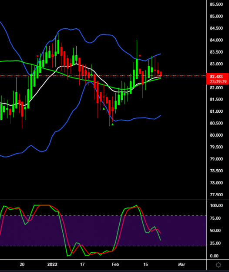Screen dimensions: 229x272
Task: Click the lowest green up-arrow signal before Feb
Action: tap(113, 124)
